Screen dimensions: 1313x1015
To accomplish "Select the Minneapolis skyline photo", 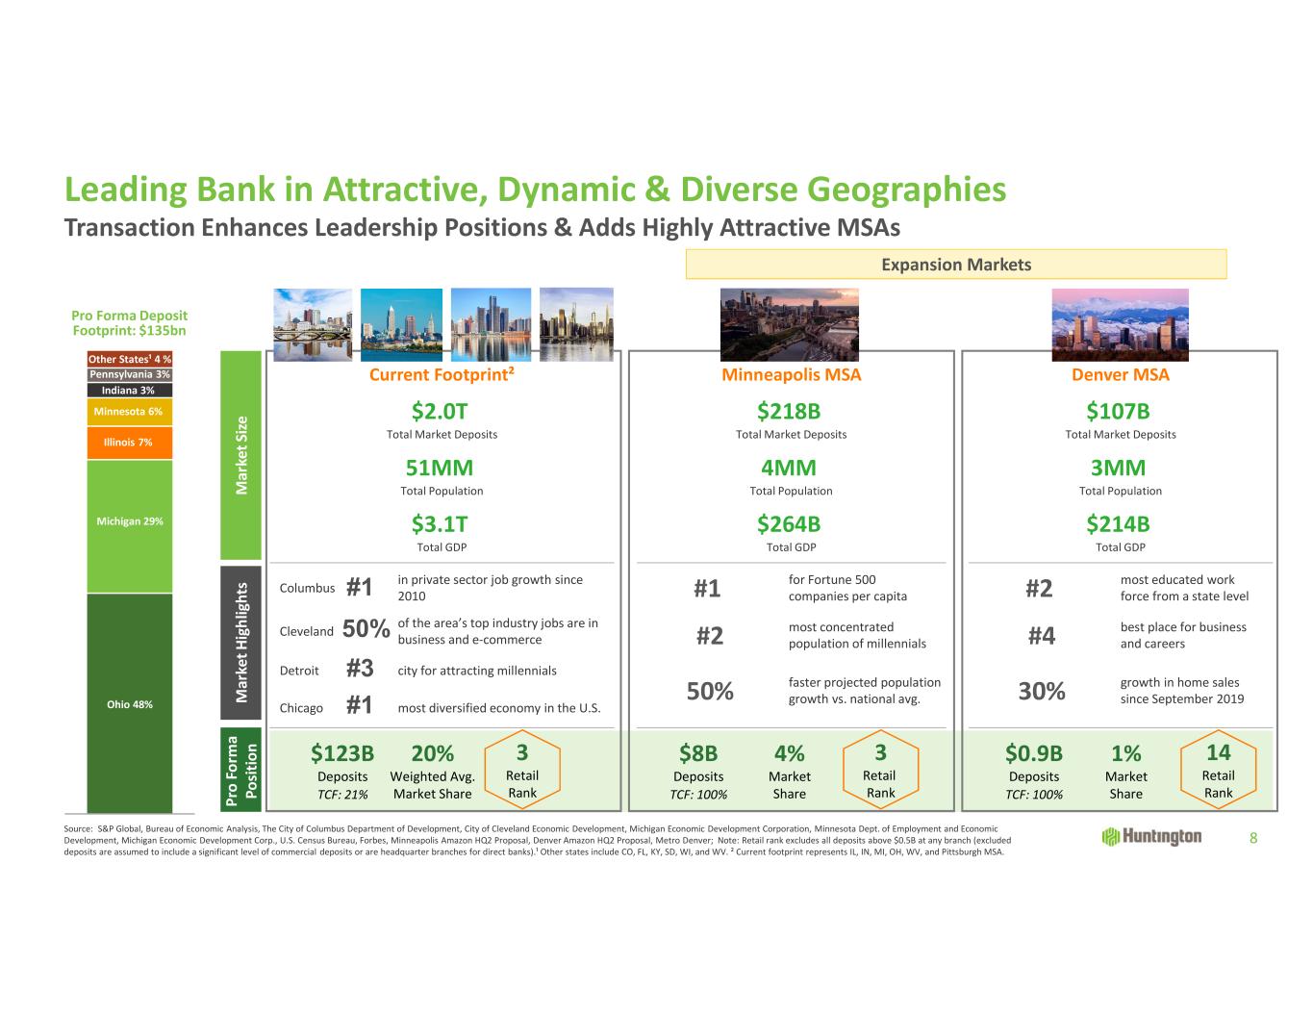I will (x=790, y=325).
